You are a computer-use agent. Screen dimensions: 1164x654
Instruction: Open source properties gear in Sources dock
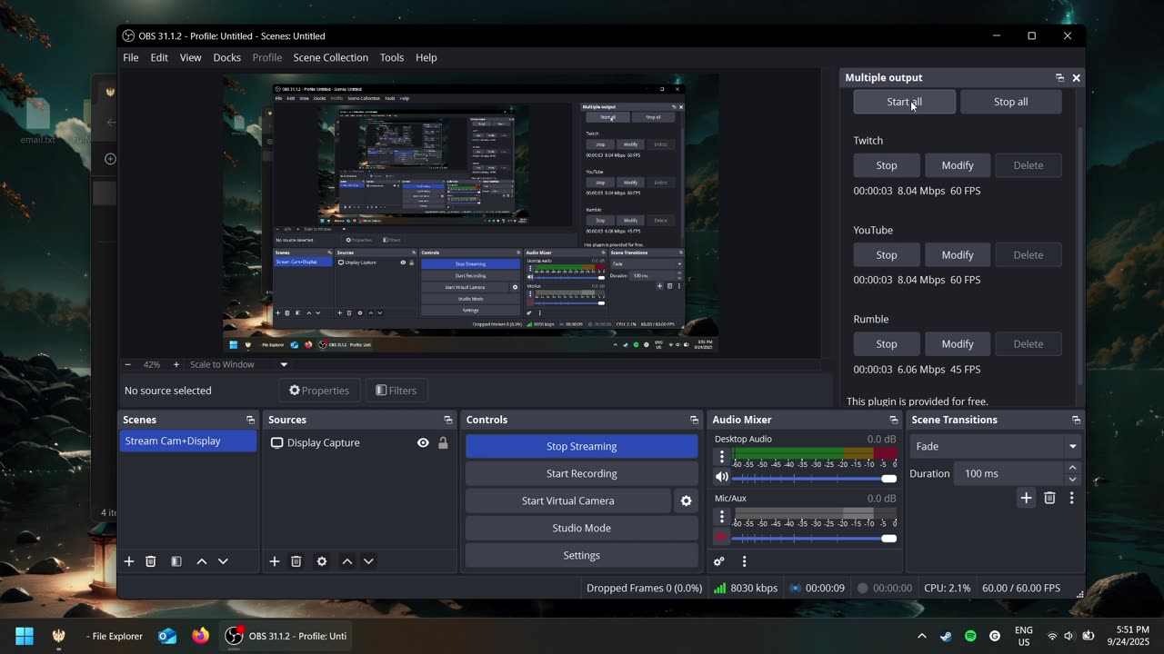[322, 561]
